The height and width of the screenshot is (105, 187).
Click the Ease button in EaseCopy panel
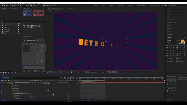click(35, 13)
